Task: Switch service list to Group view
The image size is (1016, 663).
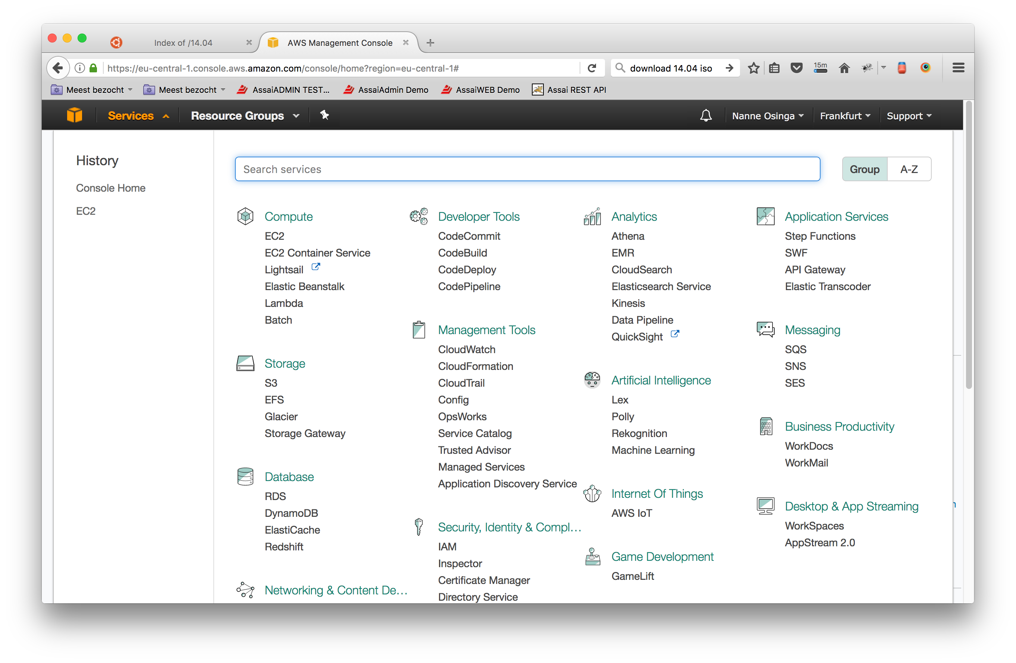Action: [x=865, y=170]
